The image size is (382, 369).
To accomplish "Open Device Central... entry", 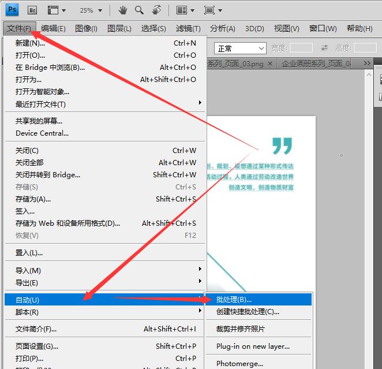I will (105, 133).
